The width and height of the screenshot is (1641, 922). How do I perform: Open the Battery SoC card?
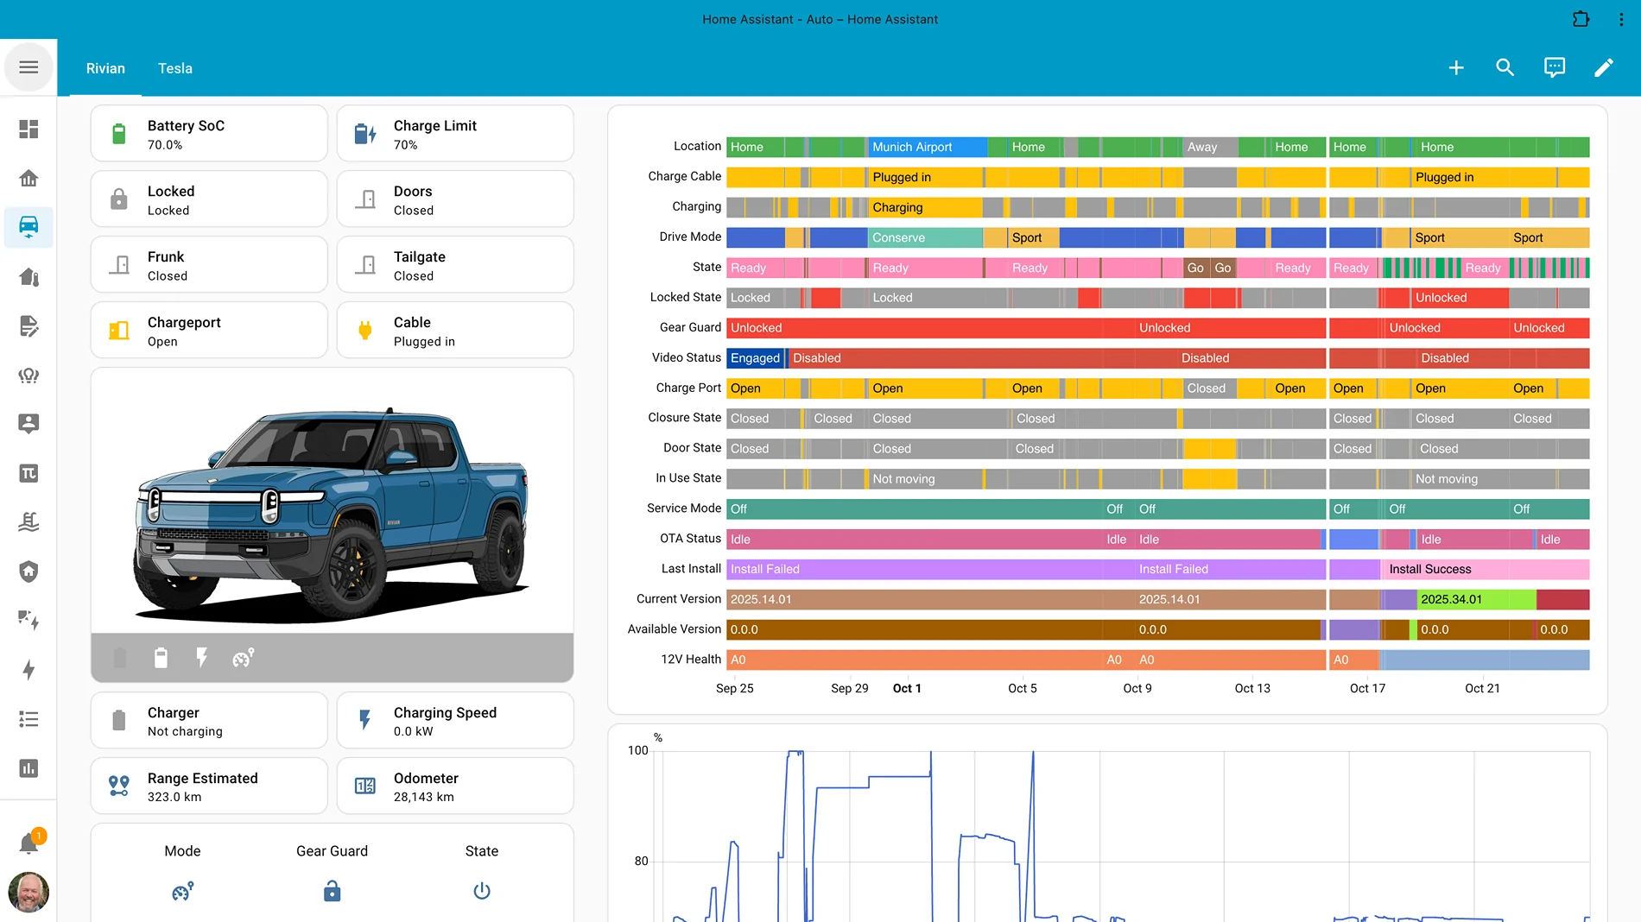point(209,134)
